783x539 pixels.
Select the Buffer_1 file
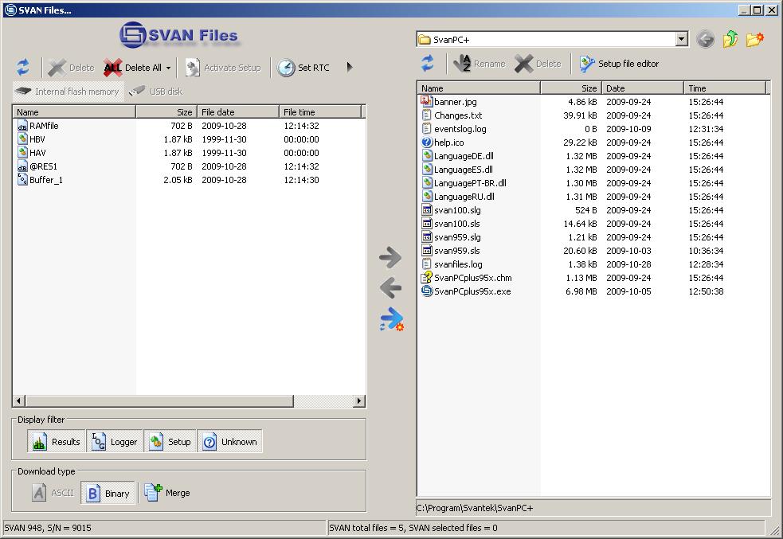[x=40, y=180]
